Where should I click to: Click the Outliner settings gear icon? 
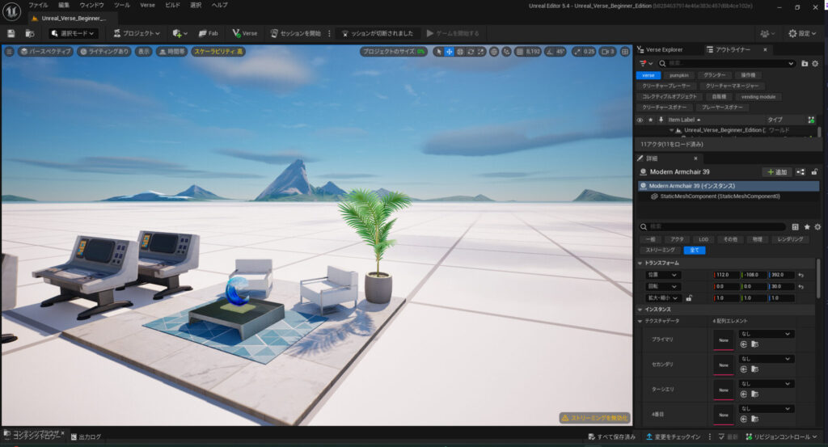(x=815, y=63)
